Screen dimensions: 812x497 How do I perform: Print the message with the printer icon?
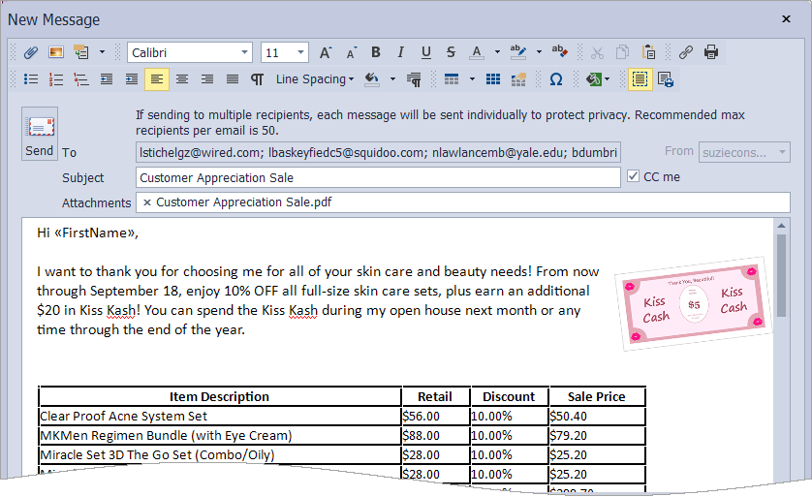coord(711,52)
